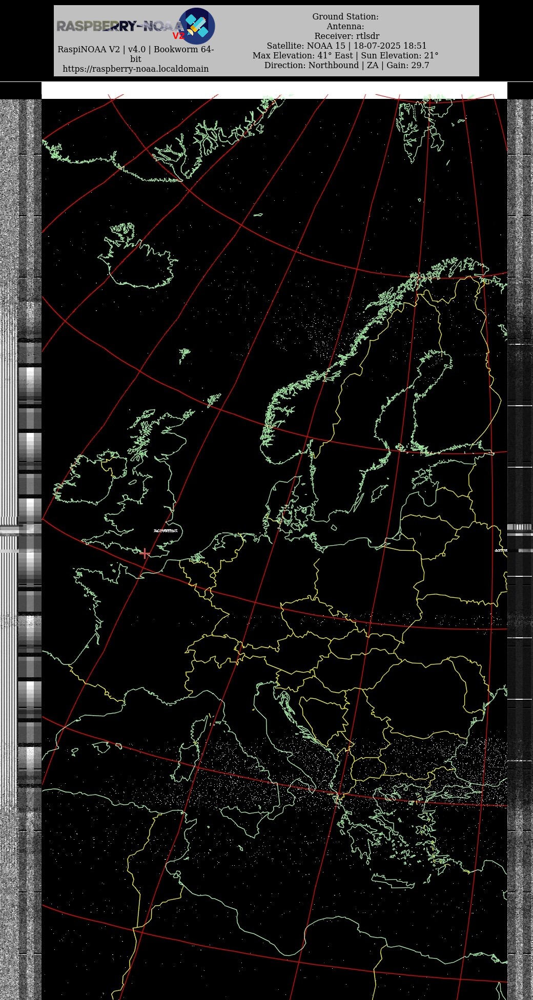
Task: Open the https://raspberry-noaa.localdomain link
Action: click(136, 69)
